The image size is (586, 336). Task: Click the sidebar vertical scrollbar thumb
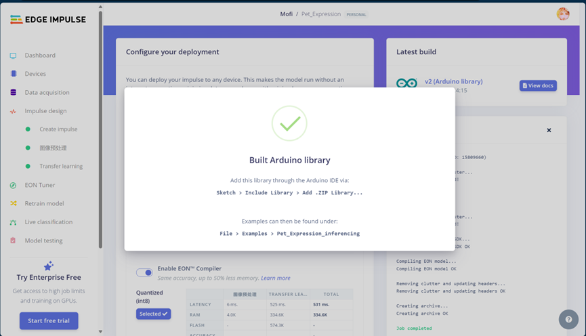pyautogui.click(x=100, y=129)
